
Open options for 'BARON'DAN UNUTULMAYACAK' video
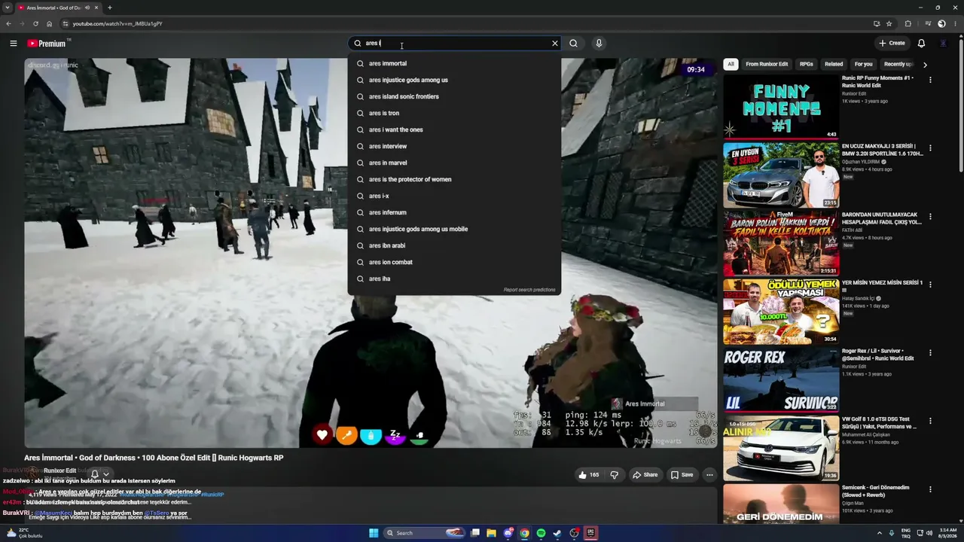pos(930,217)
